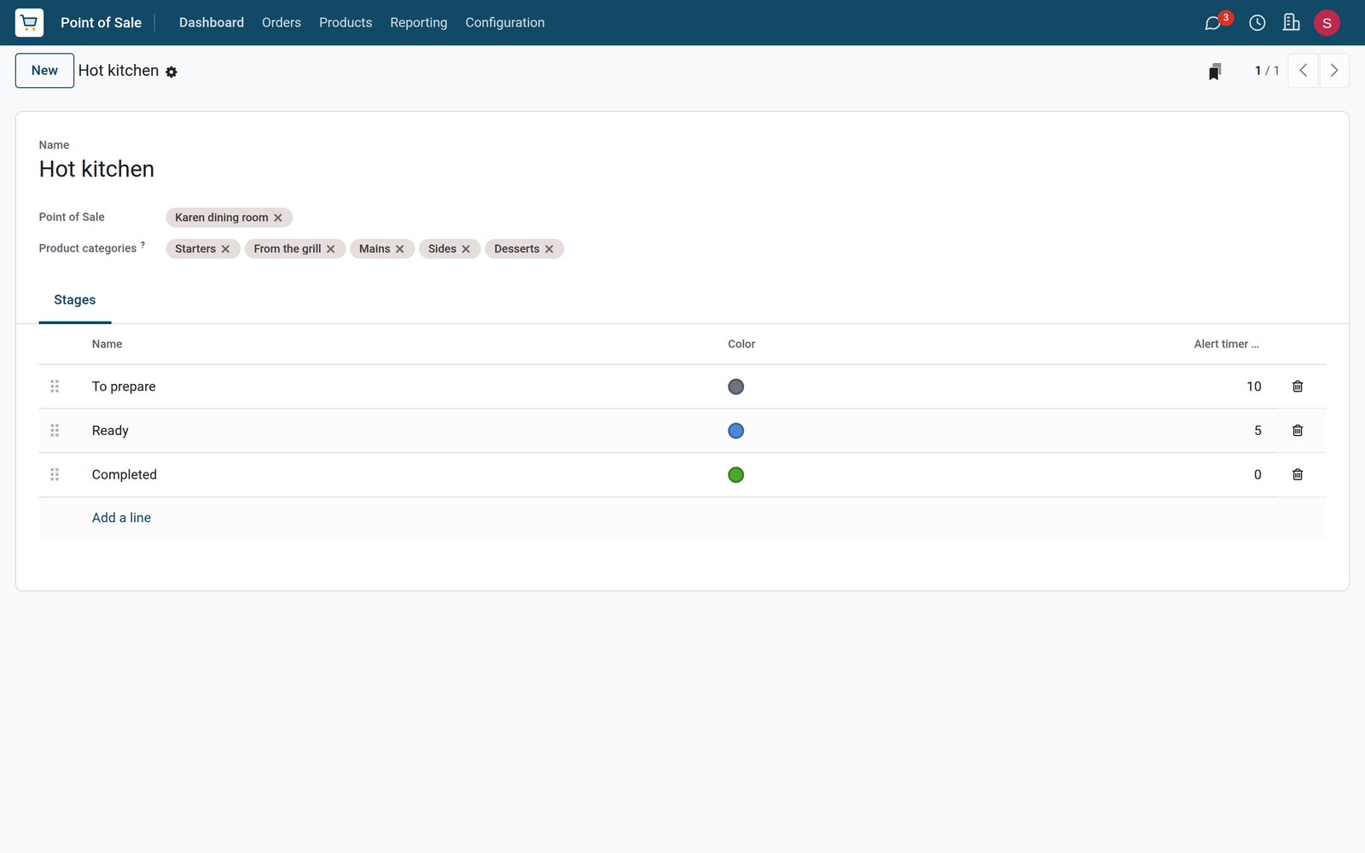
Task: Go to the Orders menu
Action: [x=282, y=23]
